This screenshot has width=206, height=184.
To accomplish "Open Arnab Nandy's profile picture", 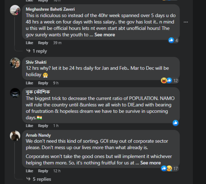I will [15, 136].
